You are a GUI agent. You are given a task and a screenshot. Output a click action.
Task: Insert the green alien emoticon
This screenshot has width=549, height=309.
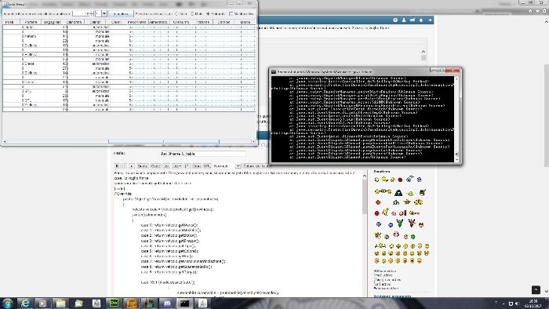tap(400, 223)
